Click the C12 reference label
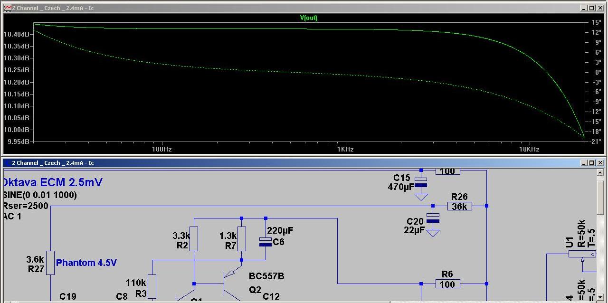Viewport: 608px width, 303px height. click(x=271, y=296)
